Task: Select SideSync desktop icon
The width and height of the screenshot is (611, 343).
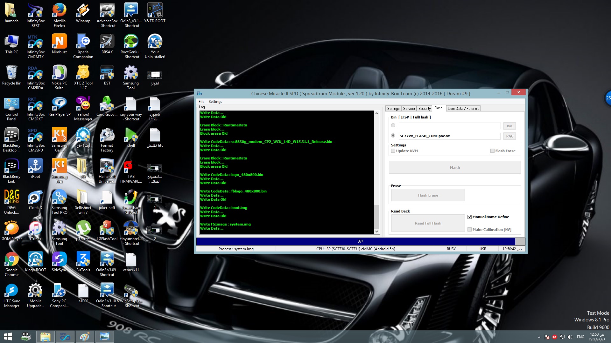Action: [x=59, y=262]
